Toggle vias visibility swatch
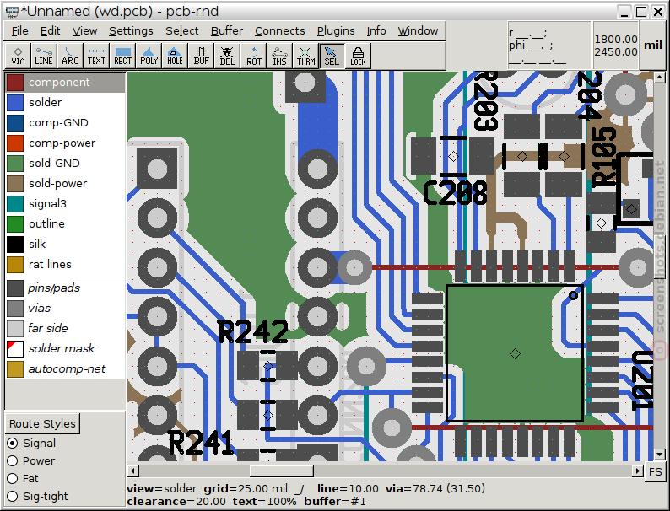 (15, 309)
